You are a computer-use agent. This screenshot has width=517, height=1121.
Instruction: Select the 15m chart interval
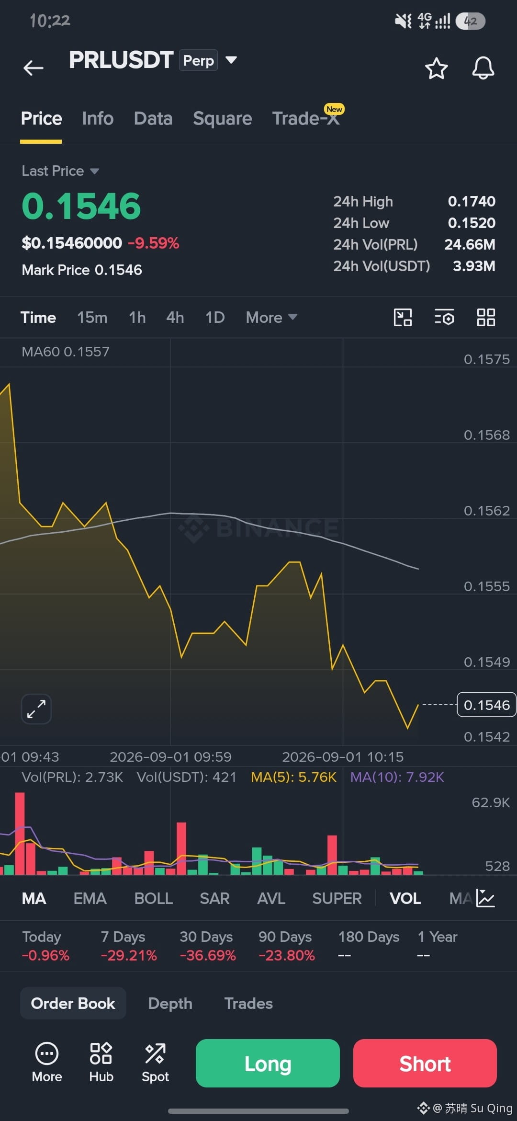tap(92, 317)
